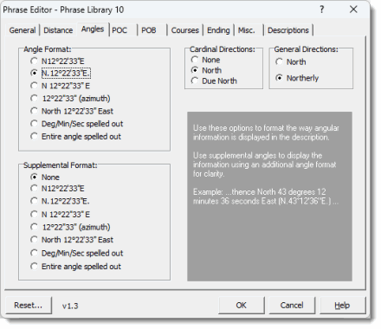Image resolution: width=381 pixels, height=329 pixels.
Task: Pick Supplemental Format N.12°22'33"E. with periods
Action: 60,201
